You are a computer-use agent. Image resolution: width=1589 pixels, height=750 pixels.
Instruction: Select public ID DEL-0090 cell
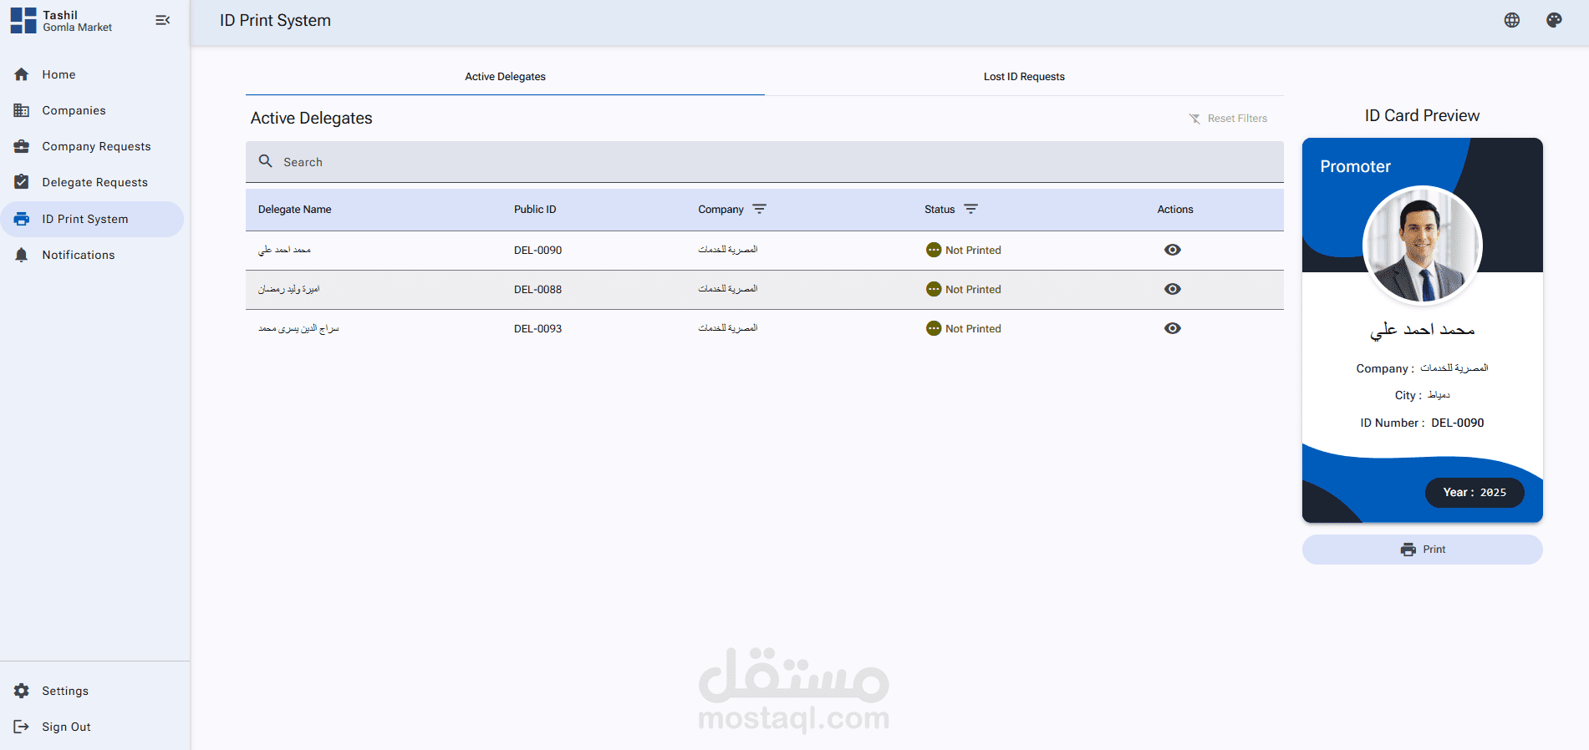pyautogui.click(x=537, y=251)
